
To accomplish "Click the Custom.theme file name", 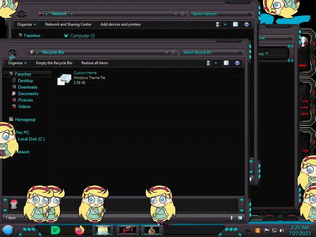I will (85, 73).
